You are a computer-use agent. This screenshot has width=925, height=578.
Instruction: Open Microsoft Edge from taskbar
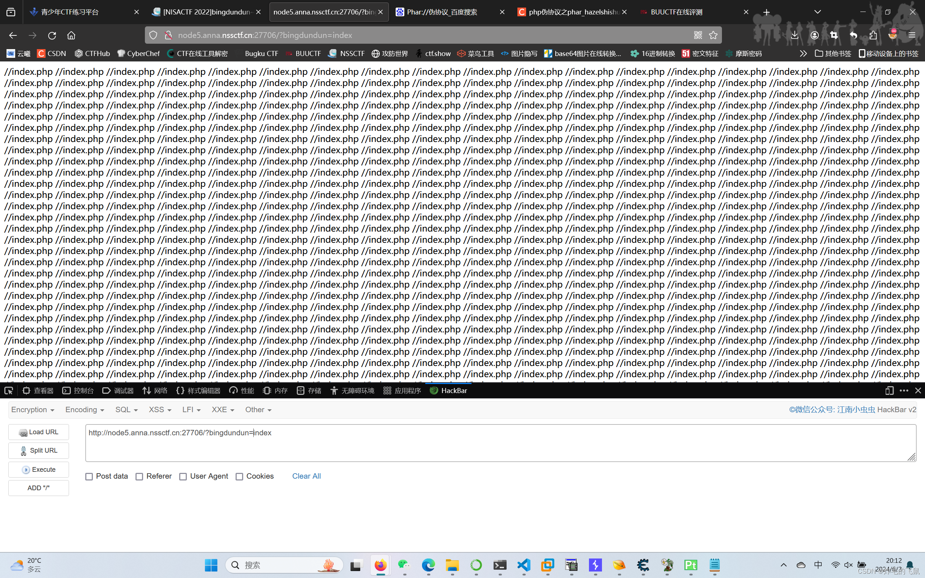click(x=429, y=565)
